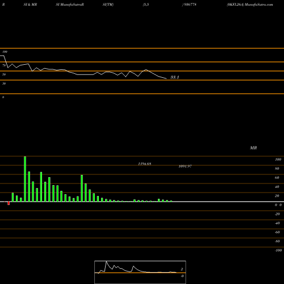Click the RSI axis label '0'
The height and width of the screenshot is (284, 284).
(x=3, y=97)
